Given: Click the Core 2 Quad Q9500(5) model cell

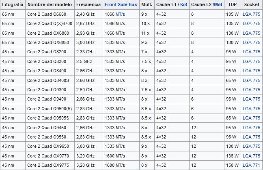Looking at the screenshot, I should 50,109.
